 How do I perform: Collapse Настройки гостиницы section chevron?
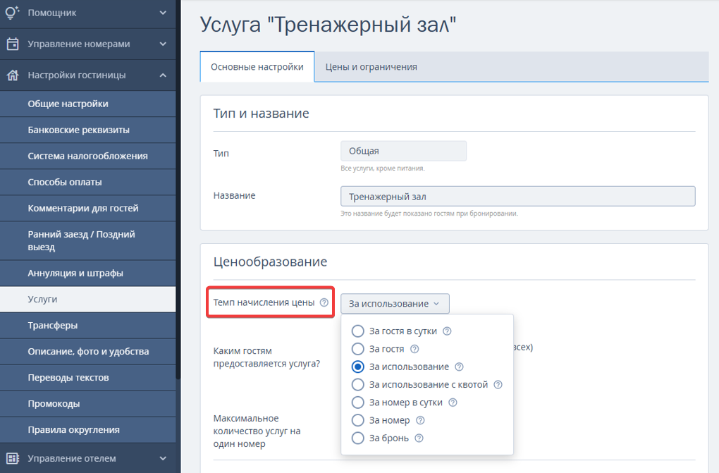(x=163, y=75)
